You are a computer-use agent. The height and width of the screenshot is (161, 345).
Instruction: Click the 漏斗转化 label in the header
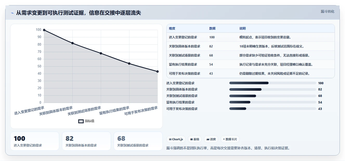coord(327,11)
